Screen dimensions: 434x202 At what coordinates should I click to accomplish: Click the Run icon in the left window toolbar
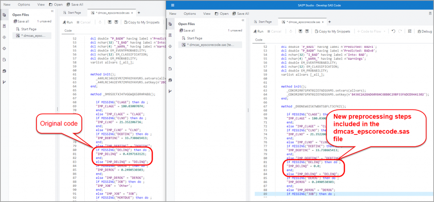[x=68, y=23]
